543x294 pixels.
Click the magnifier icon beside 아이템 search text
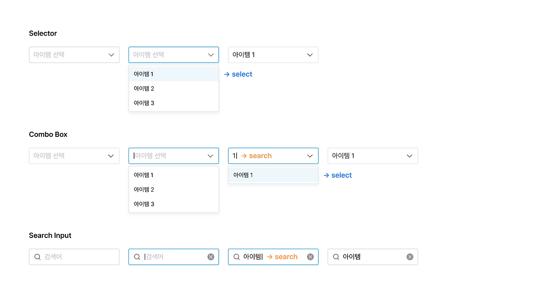[x=236, y=257]
